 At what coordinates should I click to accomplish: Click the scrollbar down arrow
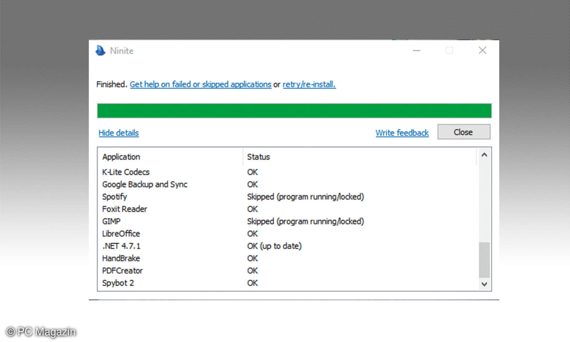484,284
